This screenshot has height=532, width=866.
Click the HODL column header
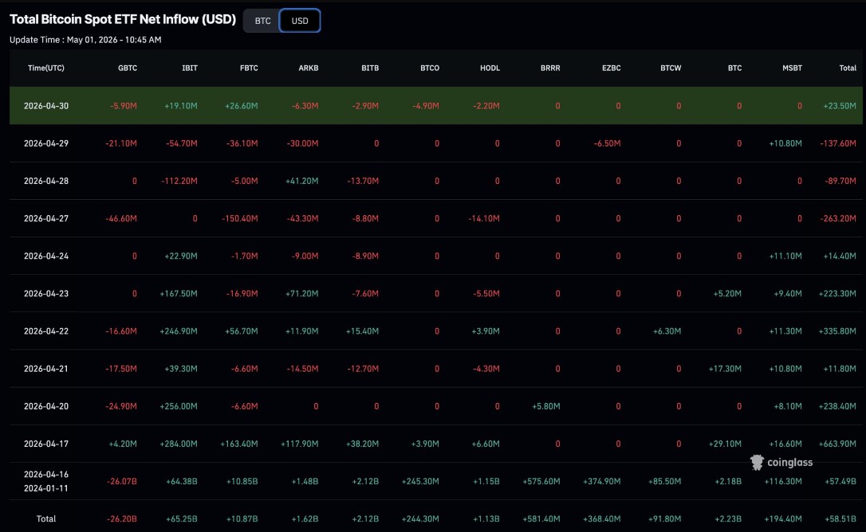pyautogui.click(x=490, y=68)
